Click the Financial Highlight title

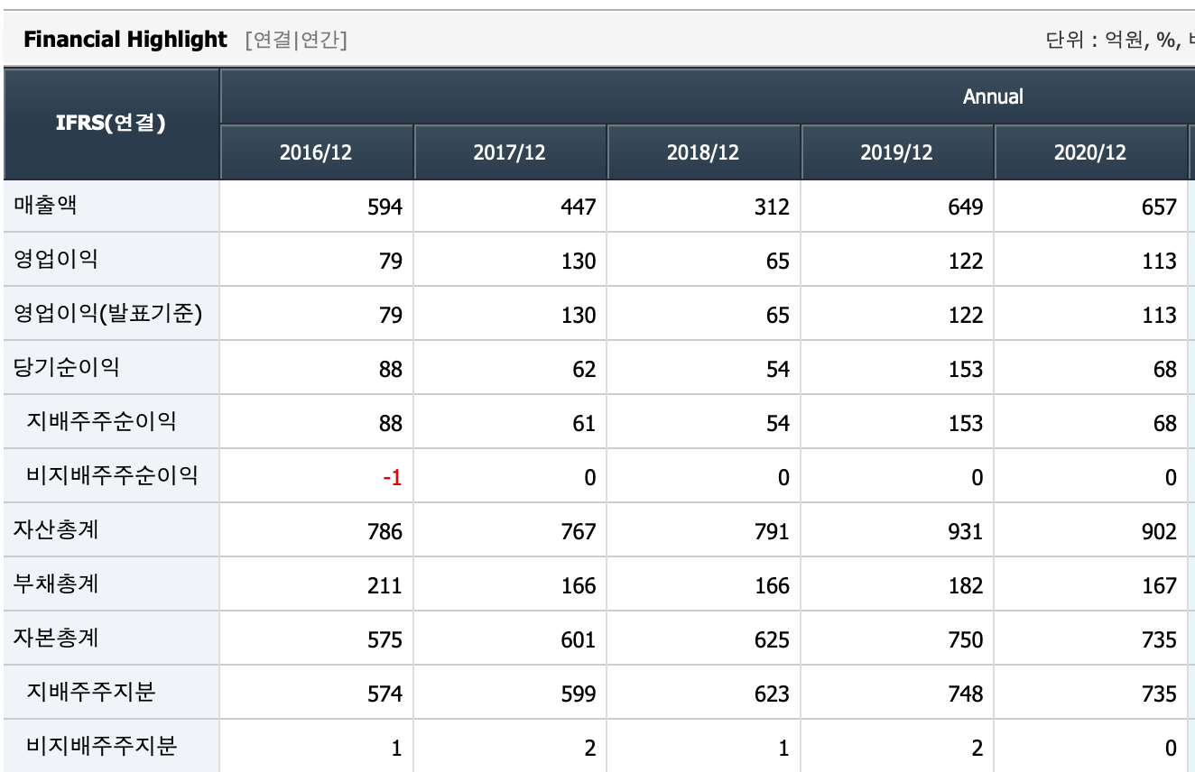[125, 40]
